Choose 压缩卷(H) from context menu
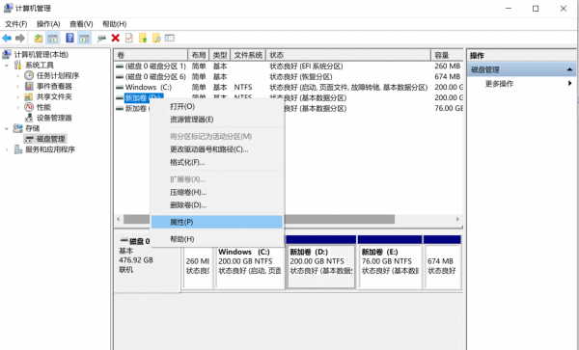This screenshot has width=579, height=350. (217, 193)
